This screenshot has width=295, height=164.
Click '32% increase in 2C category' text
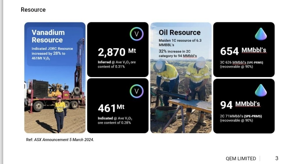[x=178, y=54]
